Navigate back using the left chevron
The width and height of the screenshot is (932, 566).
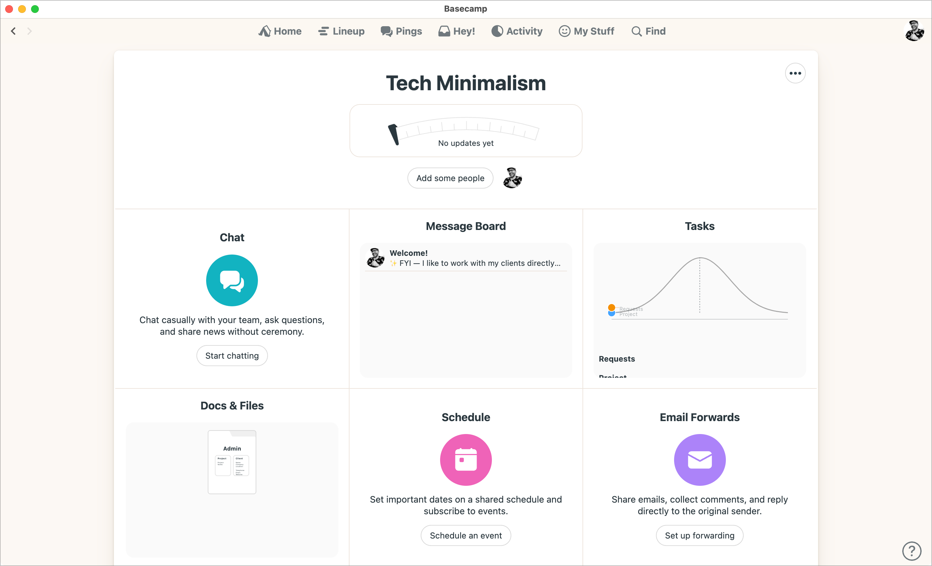13,31
